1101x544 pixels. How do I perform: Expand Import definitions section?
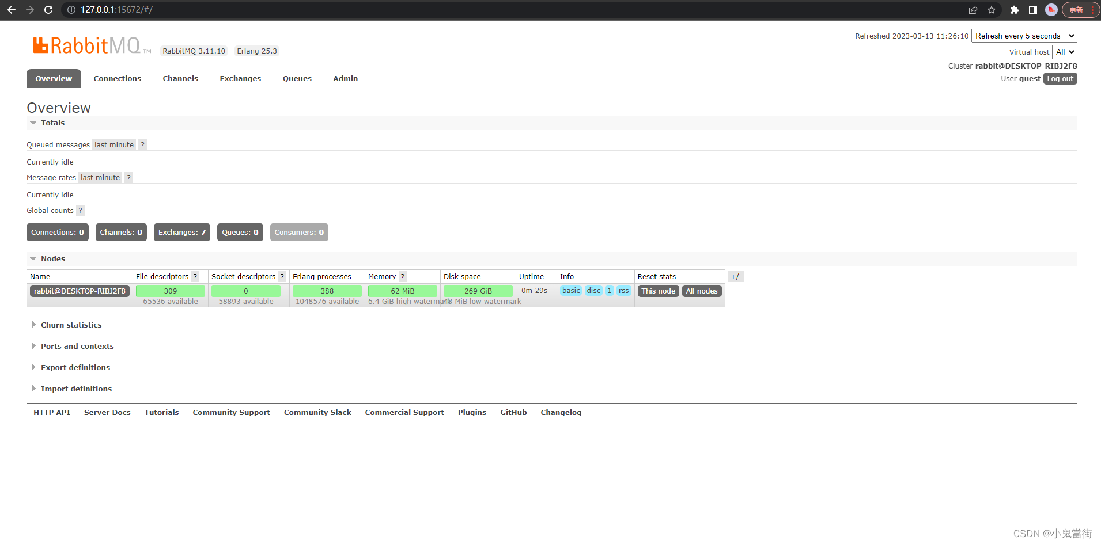[x=71, y=389]
